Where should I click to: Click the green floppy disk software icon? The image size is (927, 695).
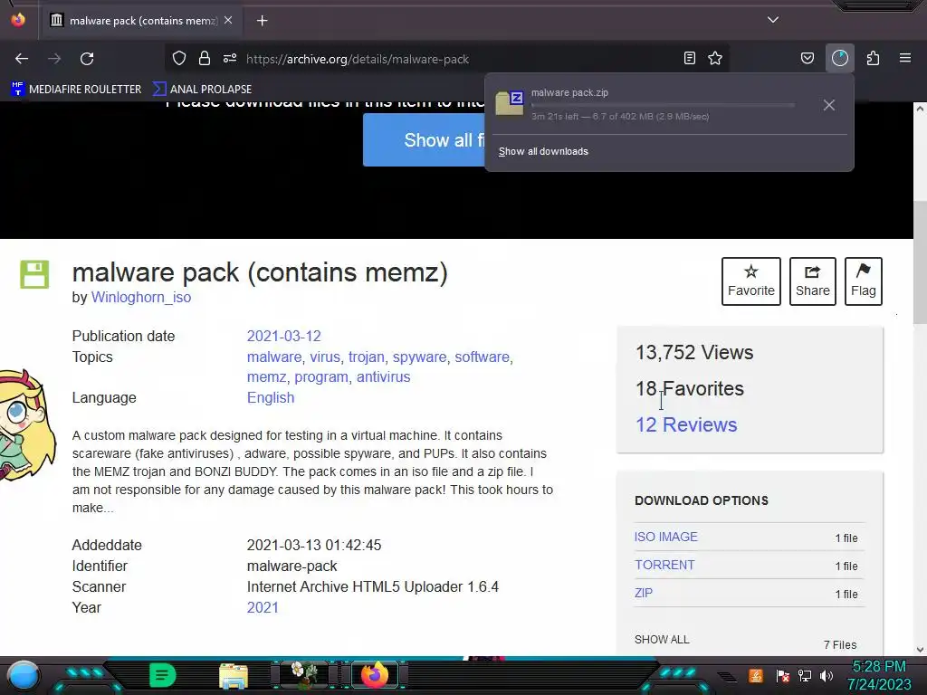(x=34, y=274)
